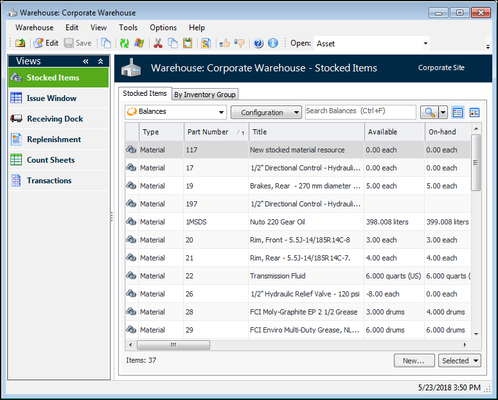Viewport: 498px width, 400px height.
Task: Click the Edit toolbar button
Action: [46, 43]
